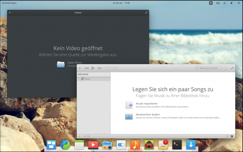Switch Music to column view
Screen dimensions: 243x152
[x=115, y=68]
